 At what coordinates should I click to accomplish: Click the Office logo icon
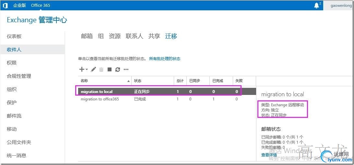click(5, 5)
